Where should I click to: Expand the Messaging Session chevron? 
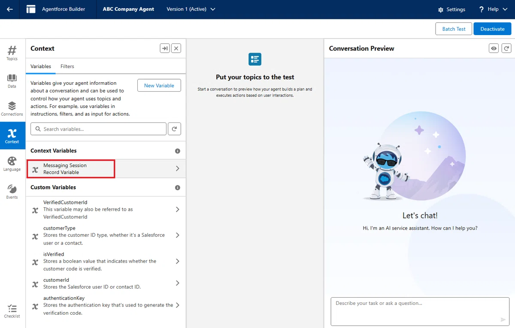click(177, 169)
